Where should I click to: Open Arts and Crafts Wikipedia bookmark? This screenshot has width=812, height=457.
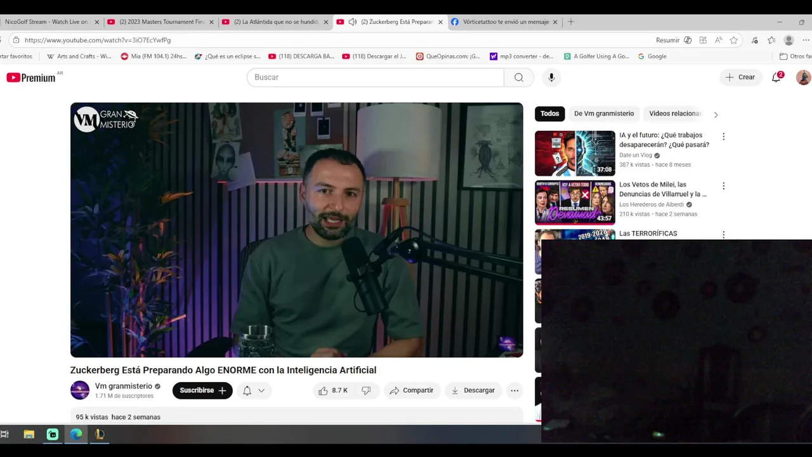[79, 56]
